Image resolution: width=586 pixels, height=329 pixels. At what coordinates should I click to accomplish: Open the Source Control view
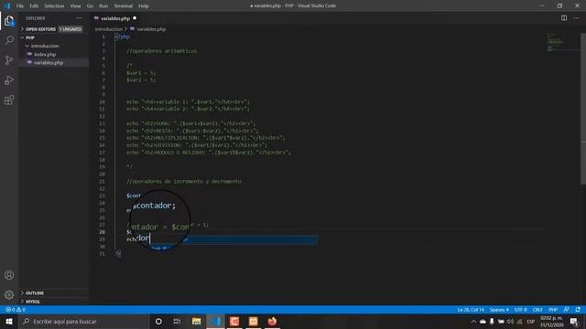click(9, 60)
